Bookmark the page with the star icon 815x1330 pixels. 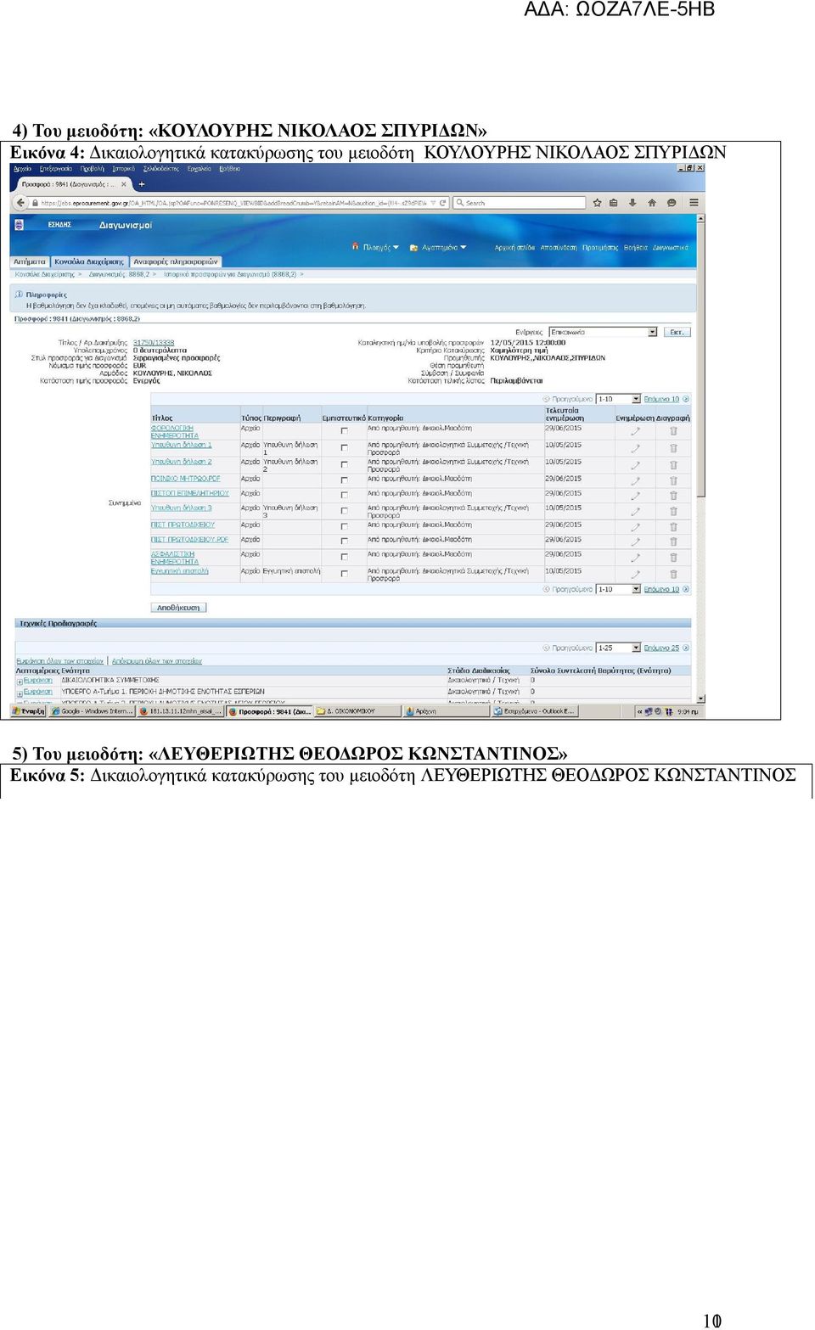(598, 203)
